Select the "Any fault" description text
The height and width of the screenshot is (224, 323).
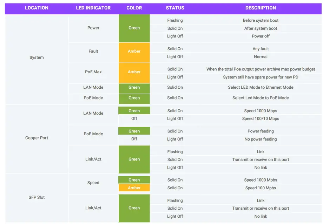pos(261,49)
